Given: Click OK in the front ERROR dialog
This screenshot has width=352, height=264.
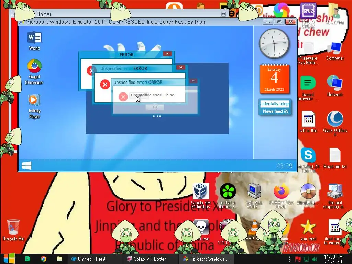Looking at the screenshot, I should (155, 107).
